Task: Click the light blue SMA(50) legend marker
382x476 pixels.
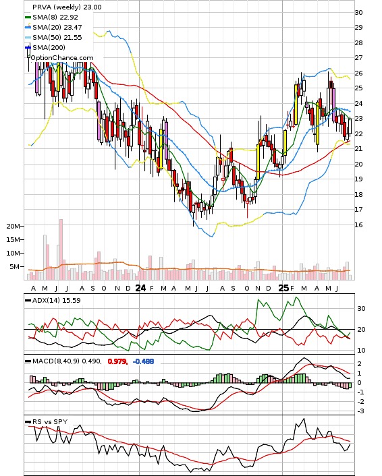Action: pyautogui.click(x=28, y=38)
